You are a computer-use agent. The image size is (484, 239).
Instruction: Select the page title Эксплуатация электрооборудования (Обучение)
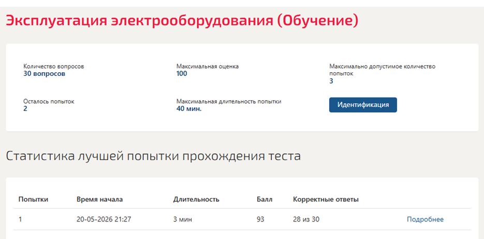(x=182, y=22)
